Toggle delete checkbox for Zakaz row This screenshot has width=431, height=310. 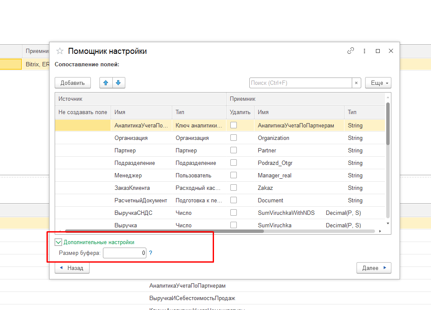tap(234, 188)
